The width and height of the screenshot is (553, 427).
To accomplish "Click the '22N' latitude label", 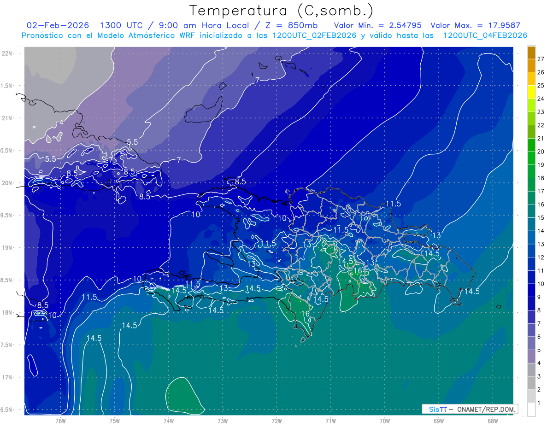I will coord(7,53).
